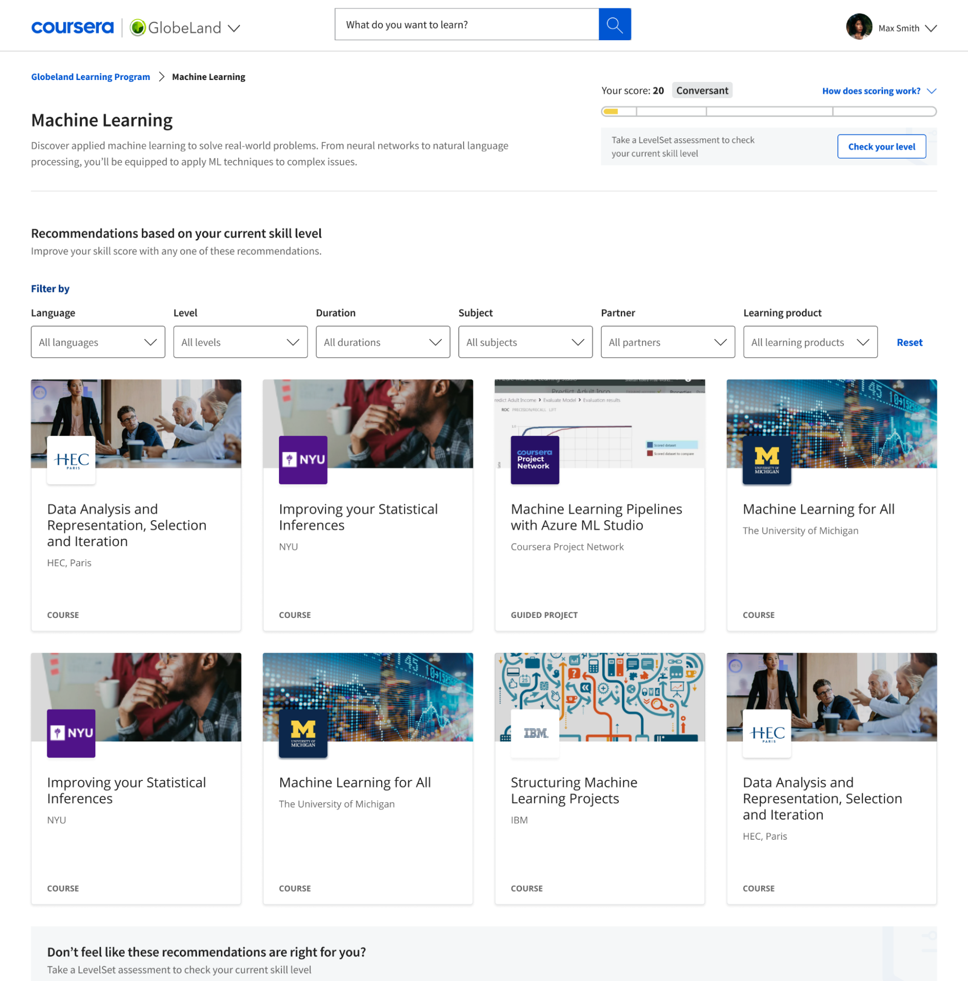Open the All durations filter dropdown

click(x=383, y=342)
